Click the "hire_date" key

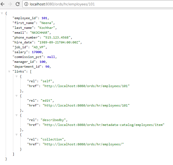tap(23, 42)
